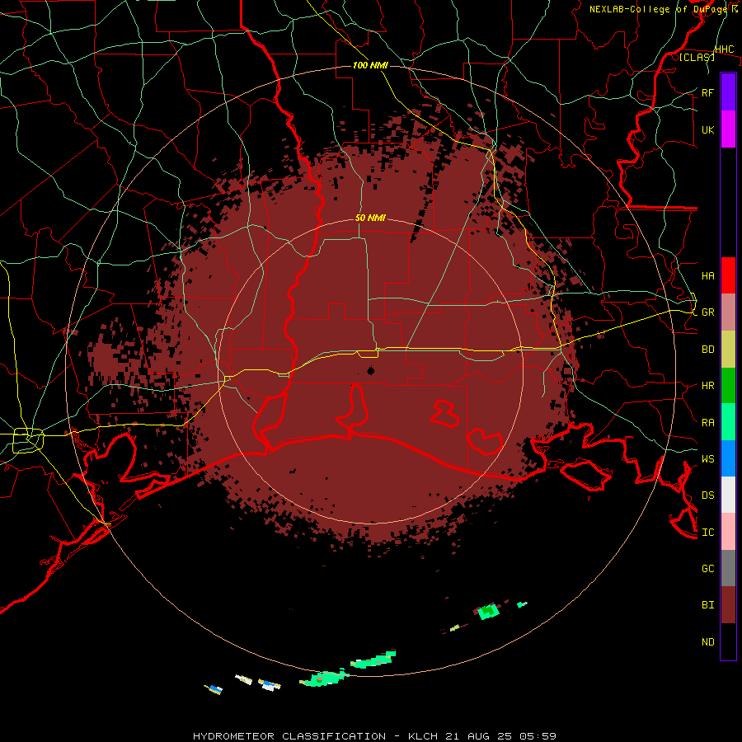
Task: Click the purple RF color swatch in legend
Action: pos(728,92)
